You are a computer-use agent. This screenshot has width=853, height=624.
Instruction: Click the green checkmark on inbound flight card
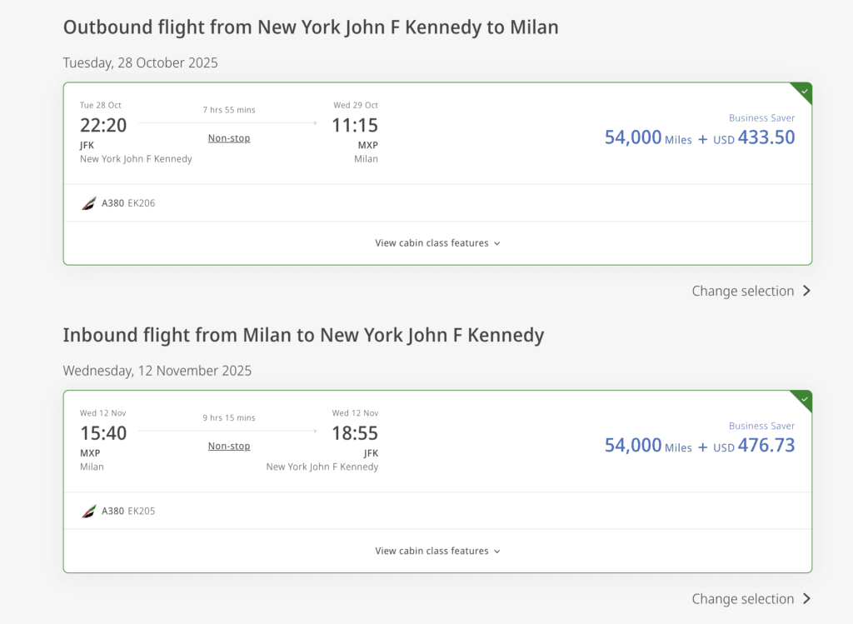(804, 399)
